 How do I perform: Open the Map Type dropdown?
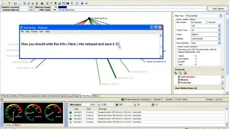coord(220,16)
